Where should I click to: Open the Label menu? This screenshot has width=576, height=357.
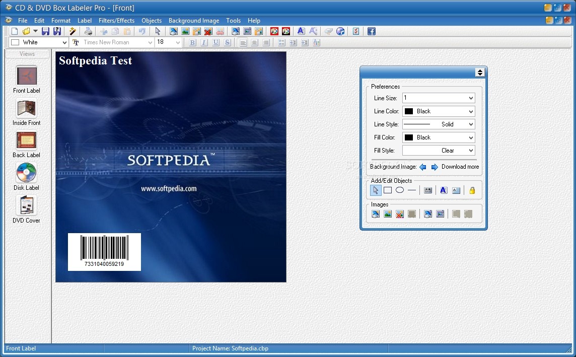click(85, 21)
